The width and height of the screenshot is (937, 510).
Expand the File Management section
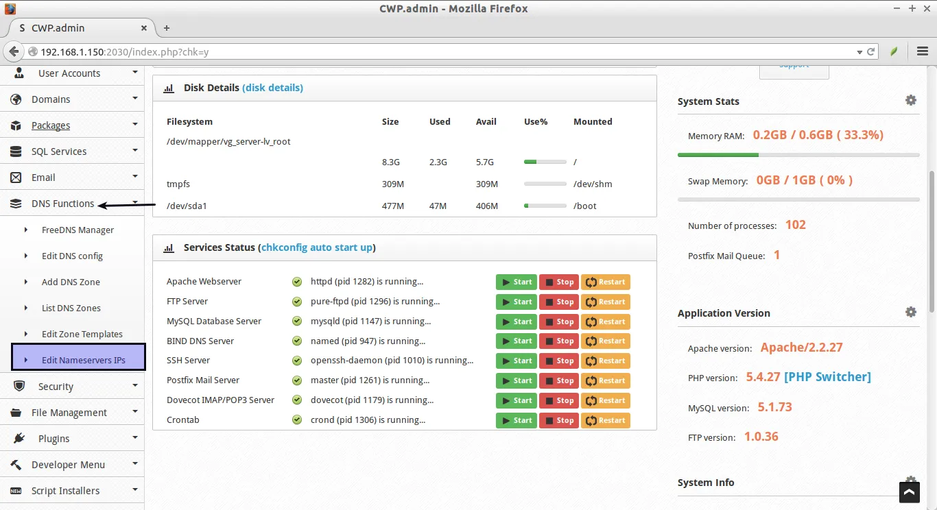(69, 413)
